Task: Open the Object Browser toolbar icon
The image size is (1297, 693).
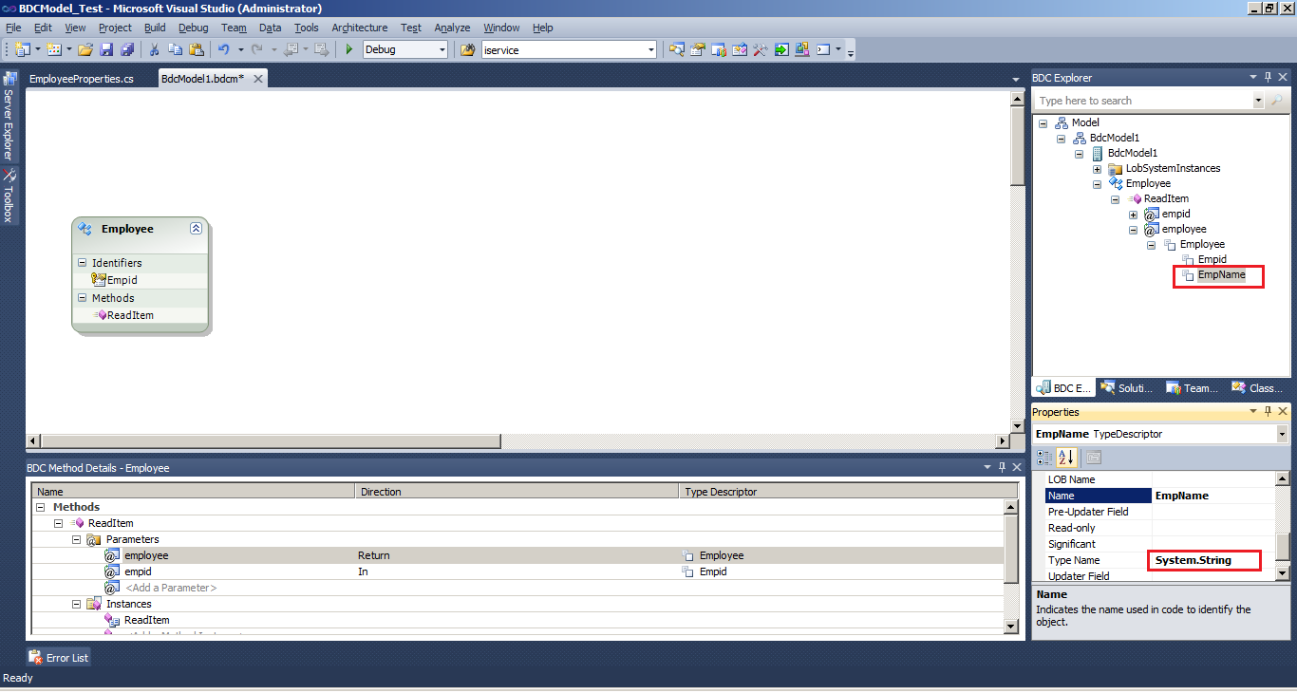Action: click(x=740, y=49)
